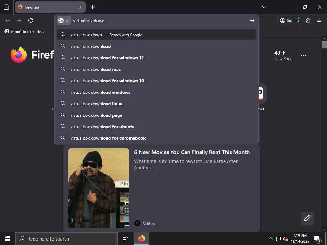Open the network status tray icon
The width and height of the screenshot is (327, 245).
278,239
